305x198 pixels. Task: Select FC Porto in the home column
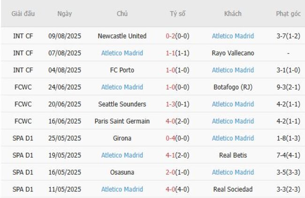(x=122, y=70)
